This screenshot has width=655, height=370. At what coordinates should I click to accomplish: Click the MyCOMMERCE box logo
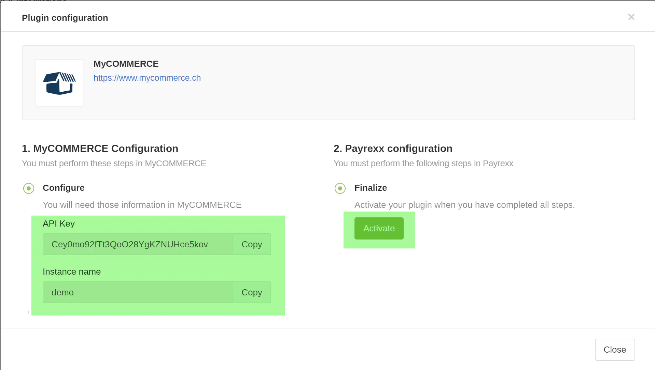(x=59, y=83)
